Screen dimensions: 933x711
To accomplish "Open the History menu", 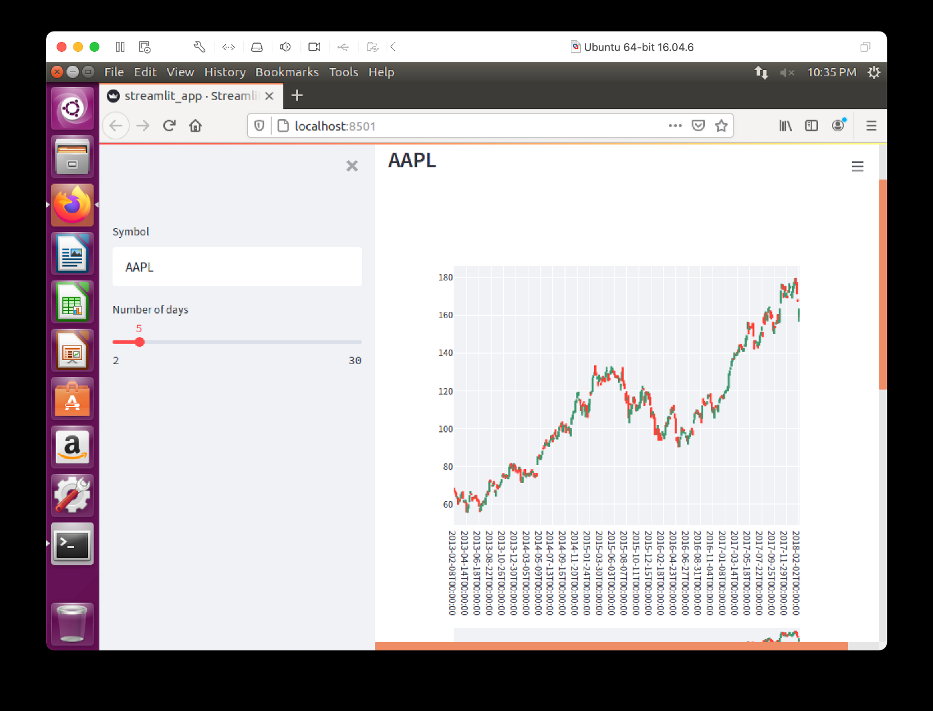I will click(225, 72).
